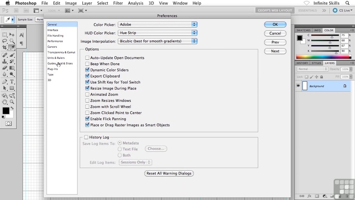The width and height of the screenshot is (355, 200).
Task: Select the Brush tool
Action: click(x=12, y=55)
